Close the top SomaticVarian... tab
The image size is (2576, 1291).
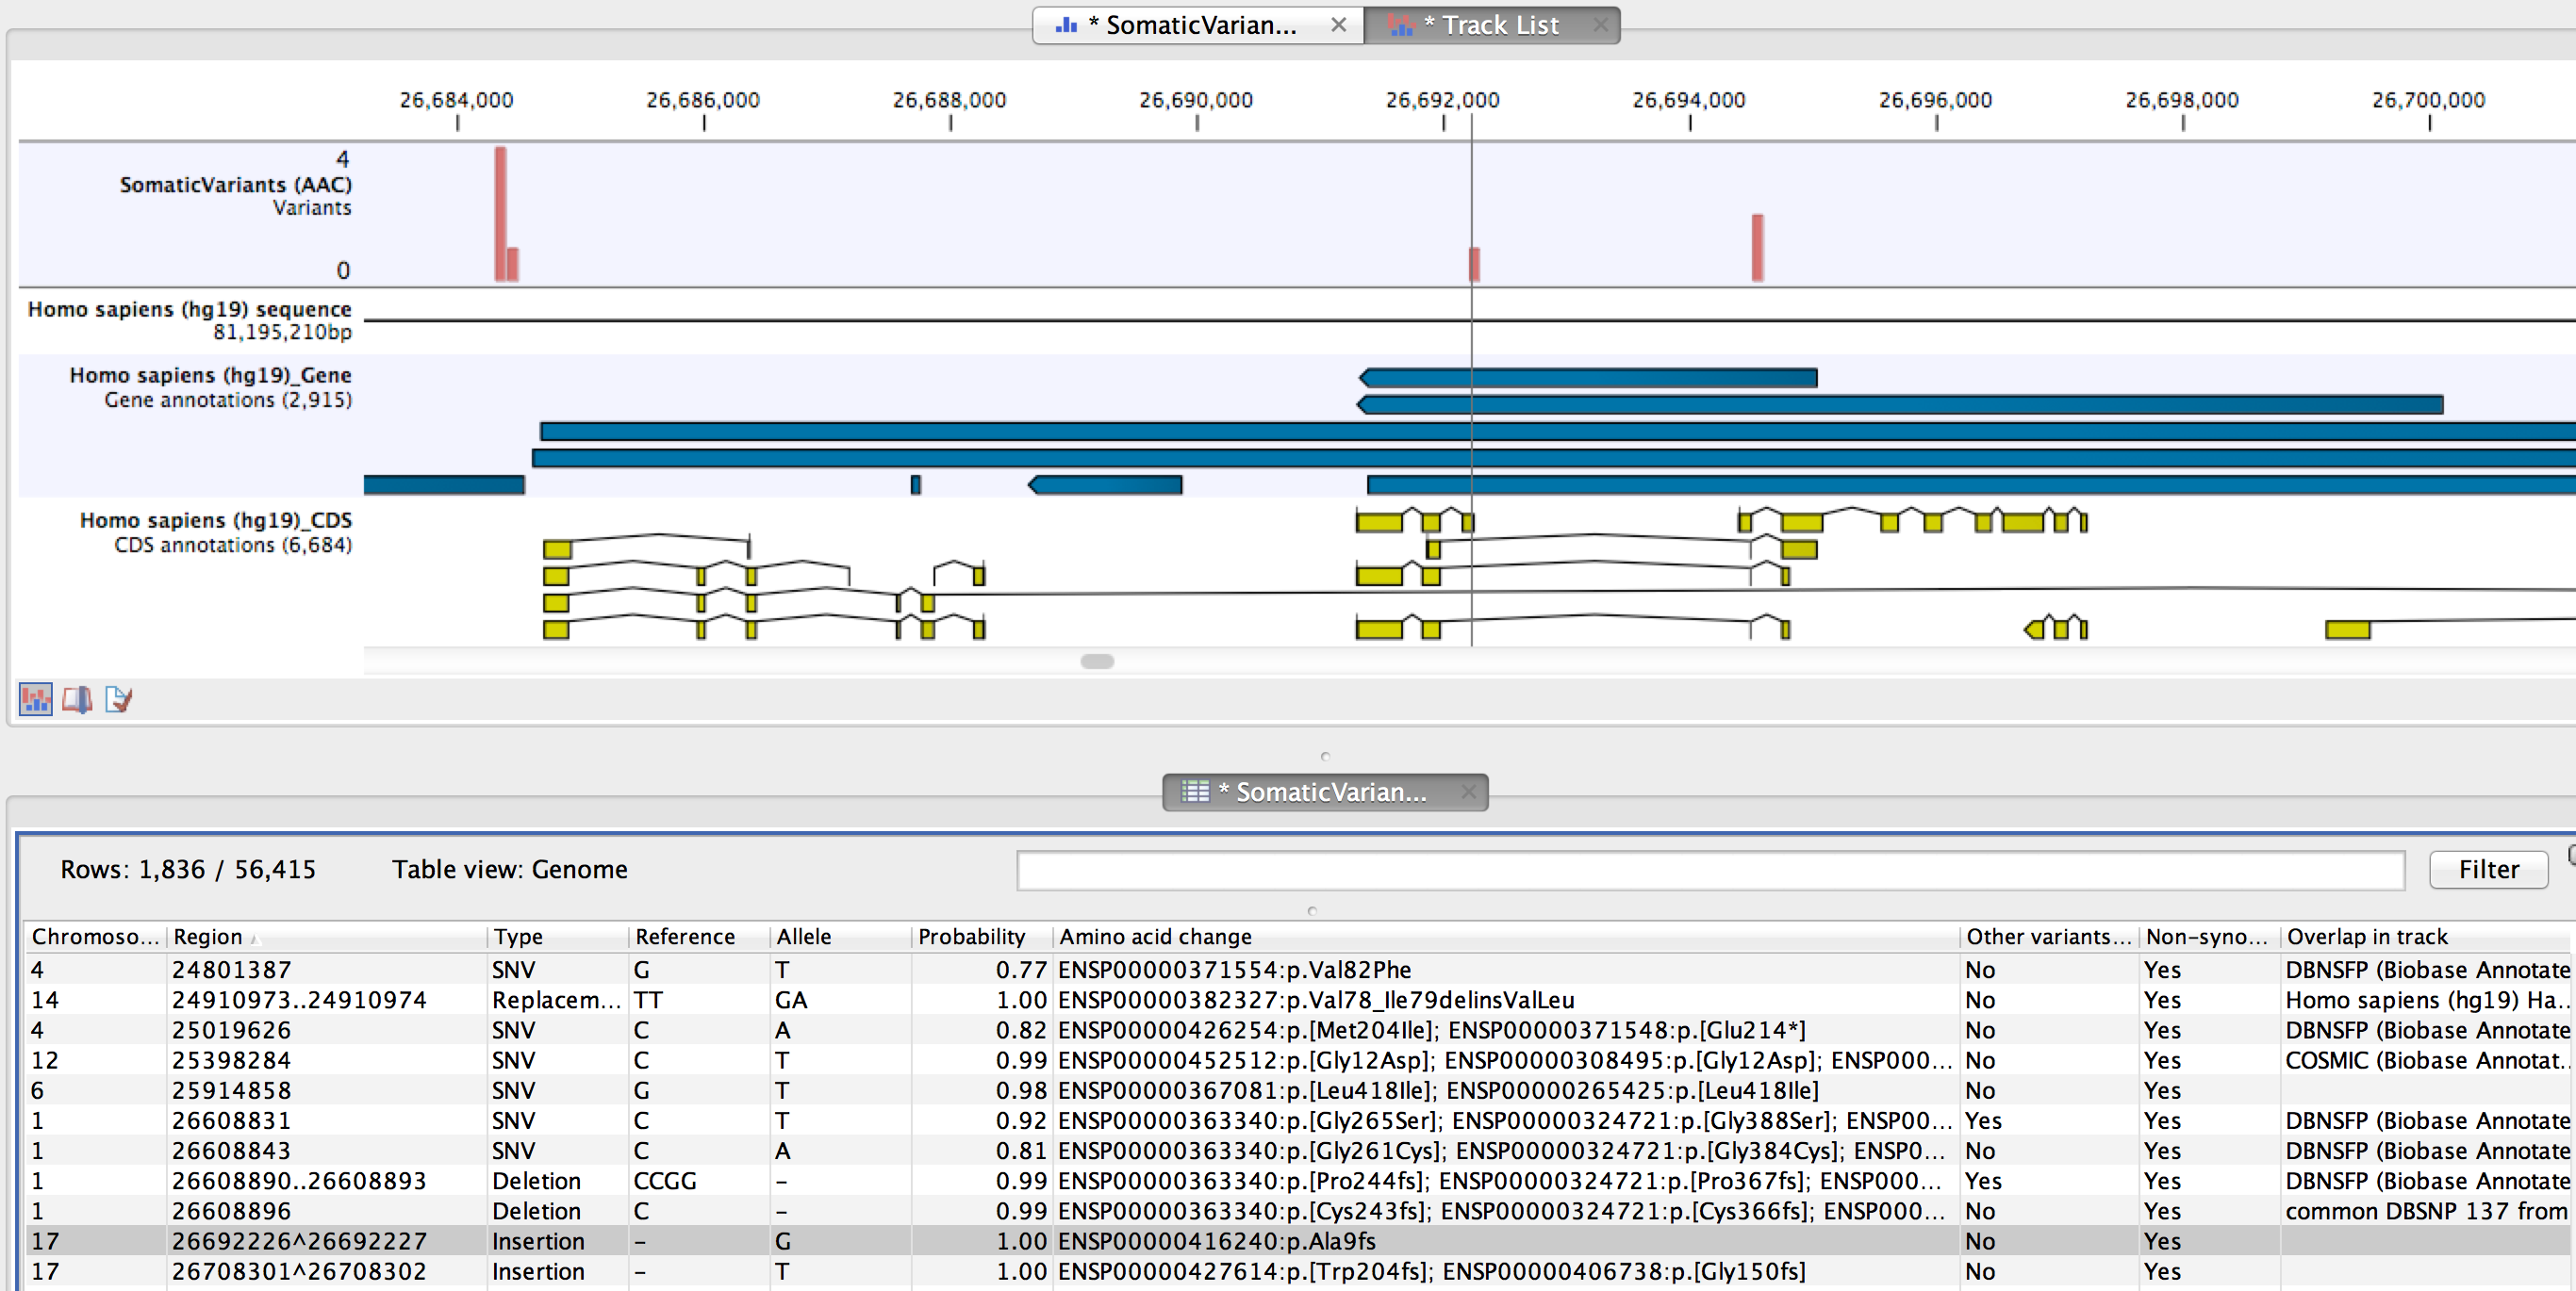click(x=1338, y=25)
